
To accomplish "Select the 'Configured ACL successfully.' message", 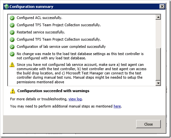I will (39, 18).
